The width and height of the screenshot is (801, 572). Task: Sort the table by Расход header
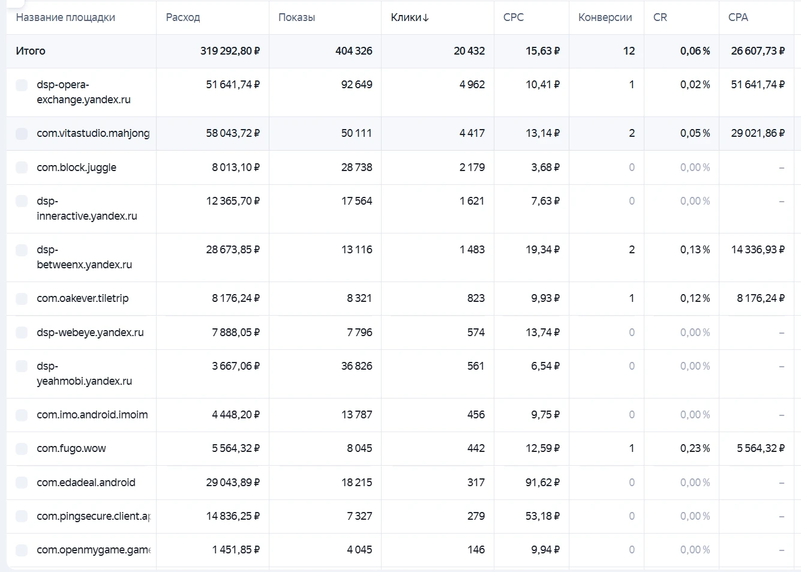[183, 17]
